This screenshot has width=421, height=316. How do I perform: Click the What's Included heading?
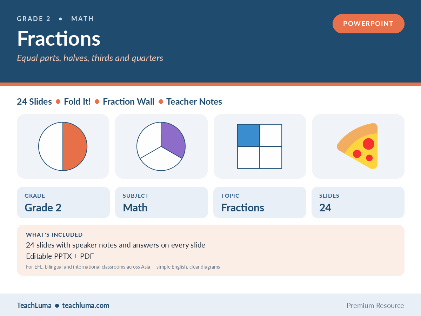point(54,235)
